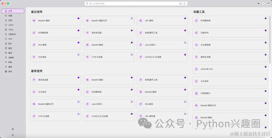Click the icon beside 全部 in sidebar
Image resolution: width=272 pixels, height=138 pixels.
pyautogui.click(x=6, y=20)
